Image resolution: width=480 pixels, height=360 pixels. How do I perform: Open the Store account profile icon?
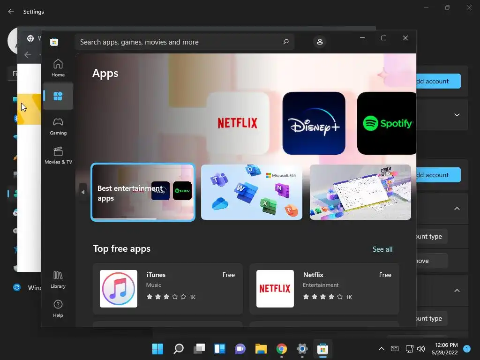pos(320,42)
